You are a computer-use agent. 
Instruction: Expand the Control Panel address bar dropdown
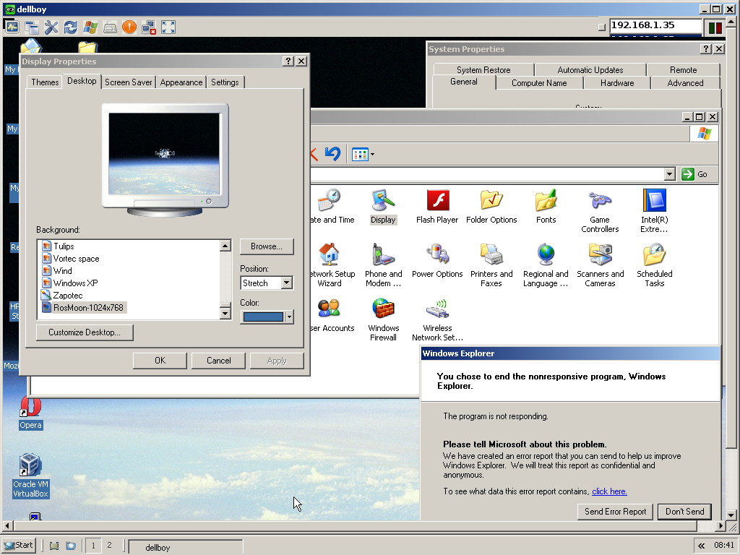[x=669, y=174]
